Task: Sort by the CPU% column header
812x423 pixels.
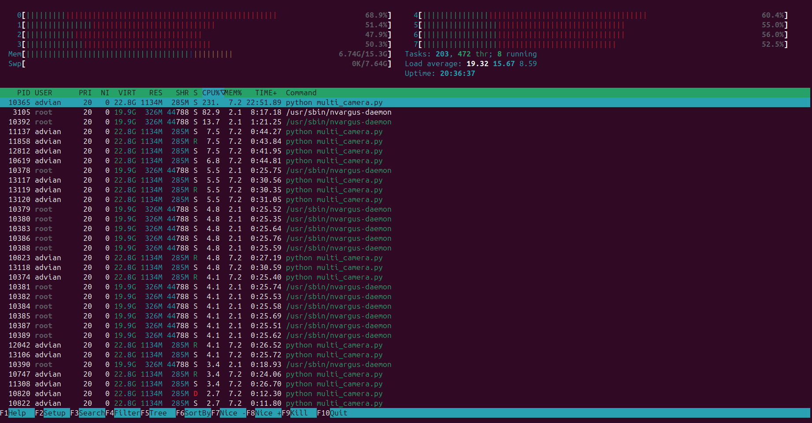Action: click(211, 93)
